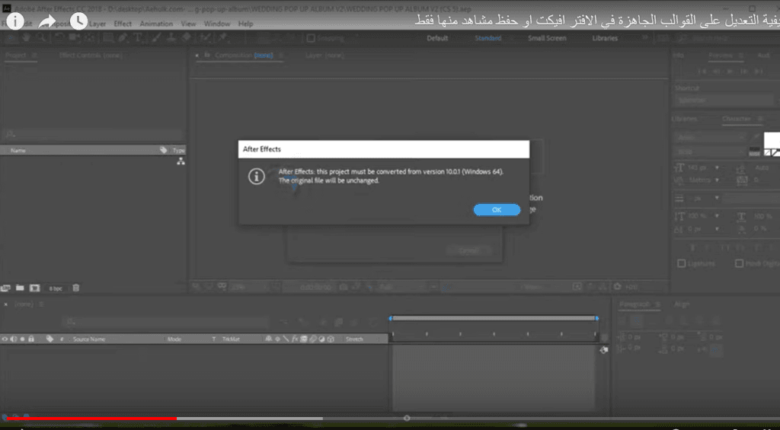The height and width of the screenshot is (430, 780).
Task: Open the Character panel tab
Action: 737,119
